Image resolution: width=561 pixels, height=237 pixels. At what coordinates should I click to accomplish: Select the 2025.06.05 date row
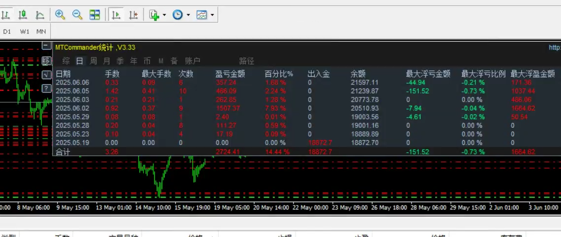pyautogui.click(x=73, y=91)
